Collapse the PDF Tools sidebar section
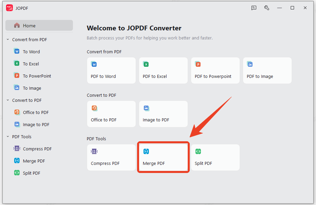The width and height of the screenshot is (316, 205). tap(8, 137)
